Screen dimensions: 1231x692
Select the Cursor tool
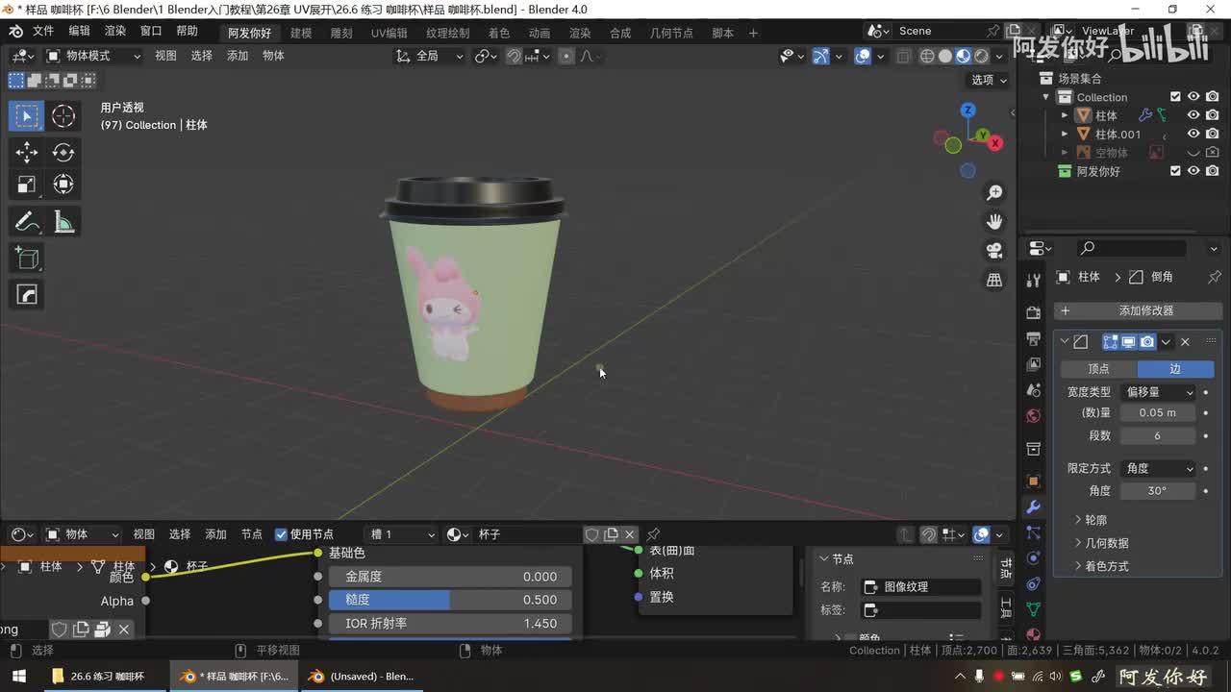(x=63, y=116)
